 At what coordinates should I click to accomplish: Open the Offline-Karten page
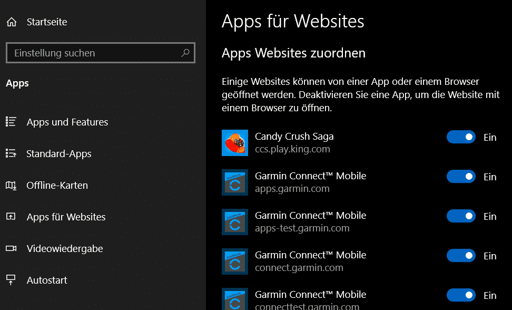pos(57,186)
